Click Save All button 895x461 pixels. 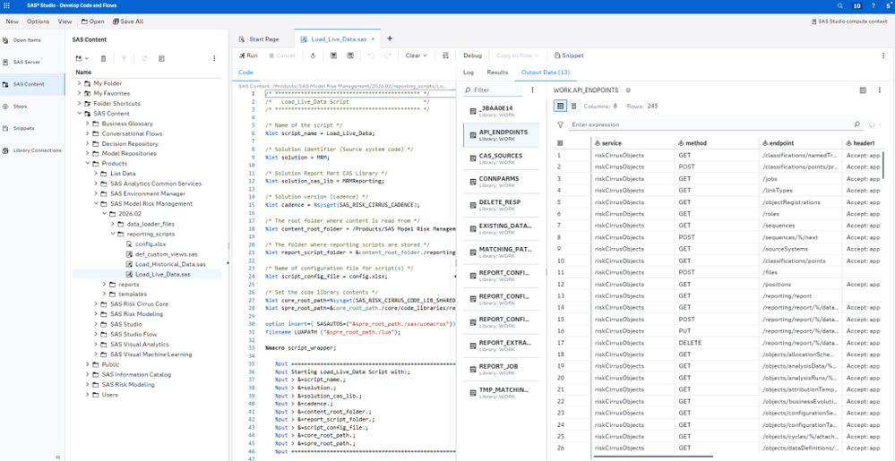click(x=128, y=21)
